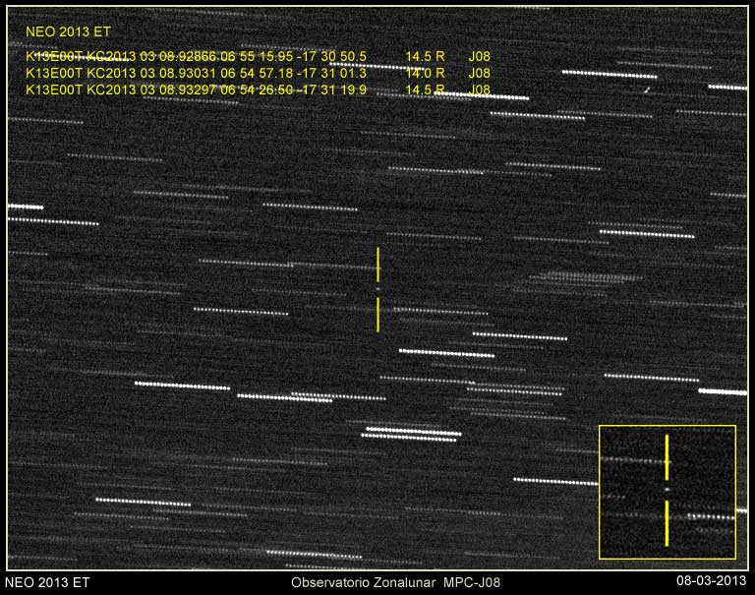Click the short bright star trail at left edge
This screenshot has width=755, height=595.
coord(26,207)
